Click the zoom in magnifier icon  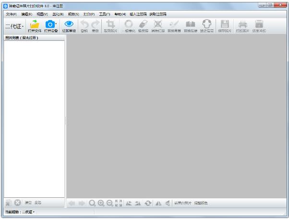[x=101, y=203]
